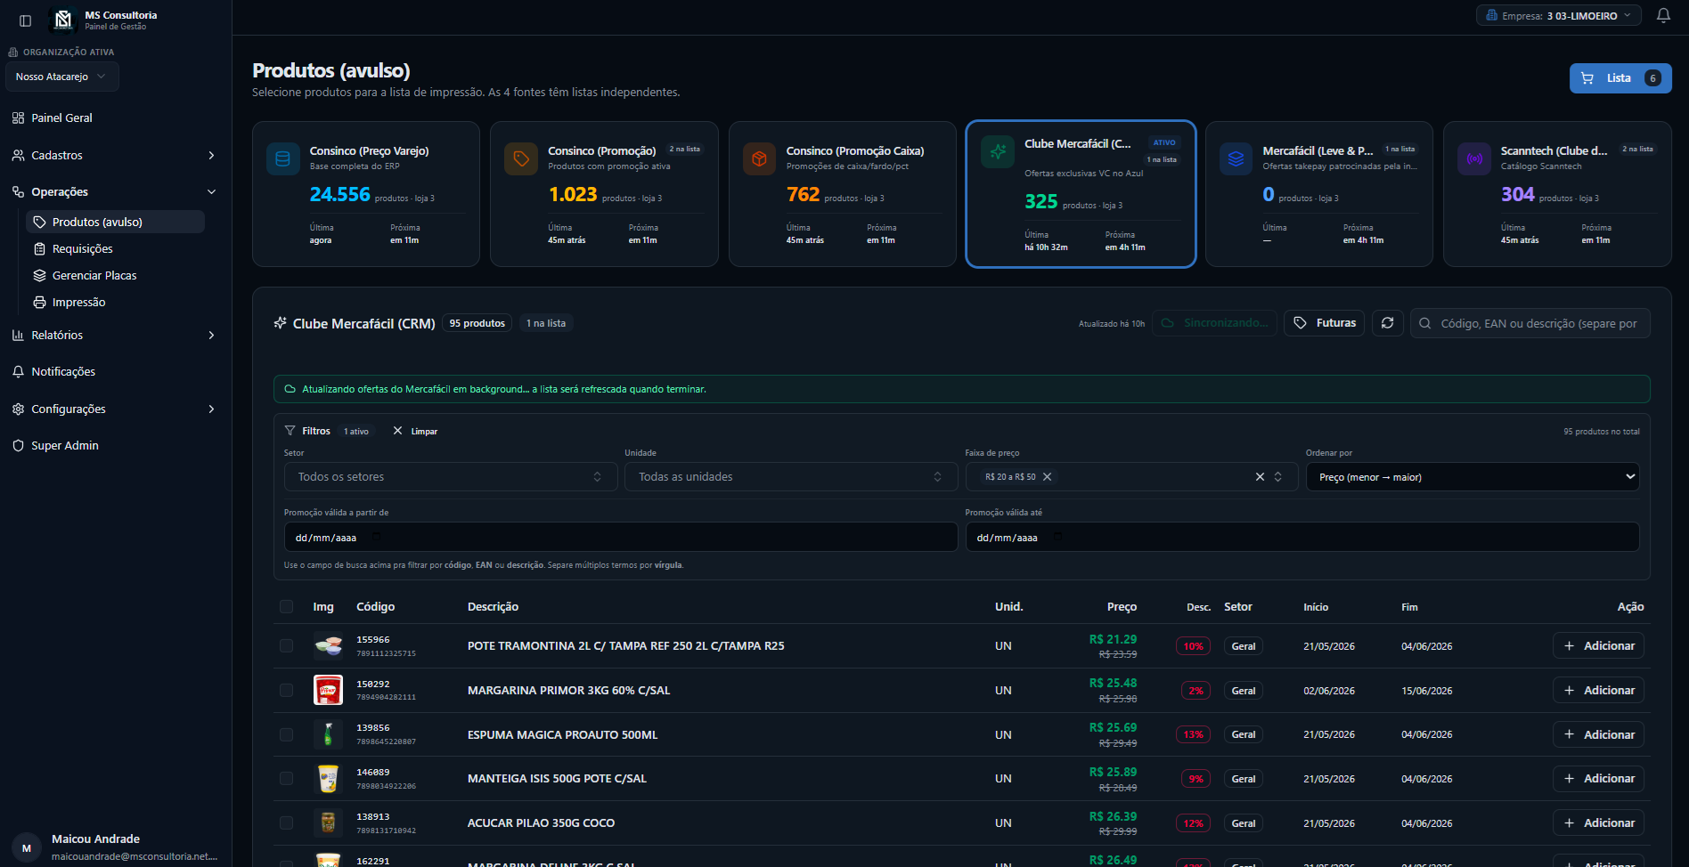
Task: Select the Consinco (Preço Varejo) card
Action: [x=366, y=194]
